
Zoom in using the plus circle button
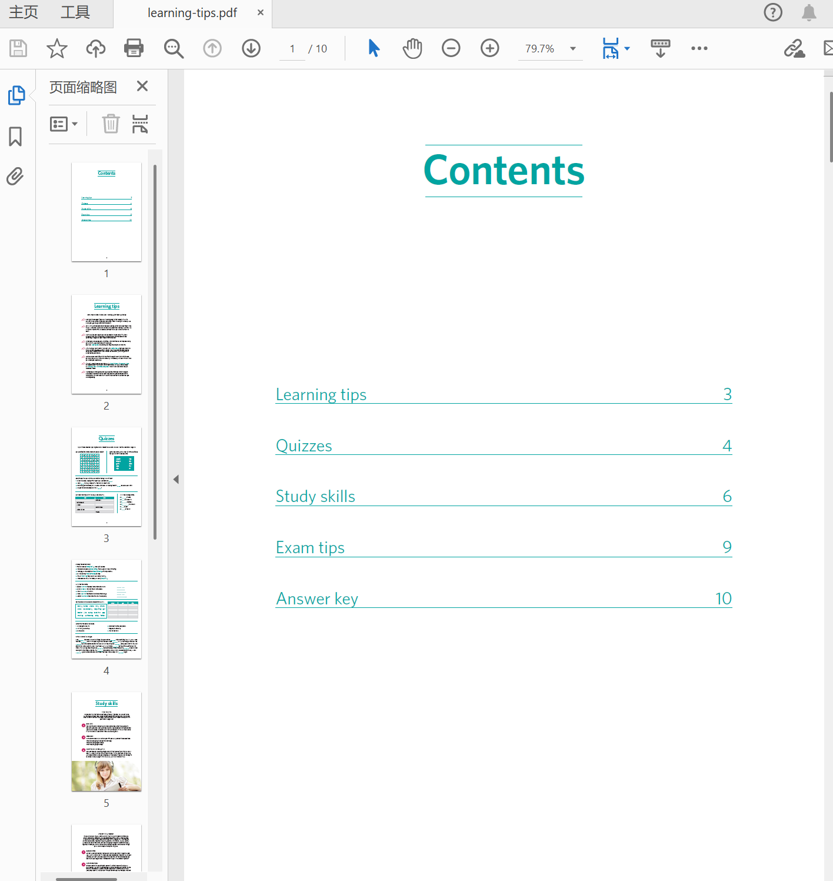[489, 48]
